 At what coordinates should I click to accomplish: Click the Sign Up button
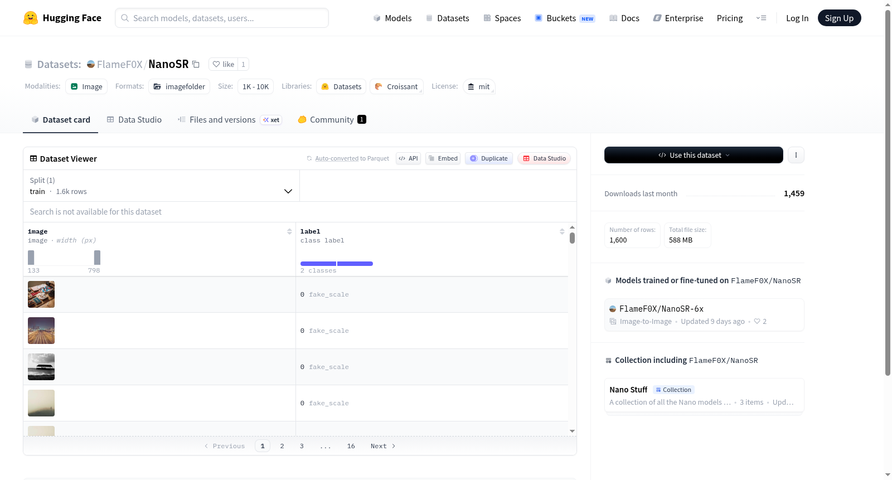tap(839, 18)
